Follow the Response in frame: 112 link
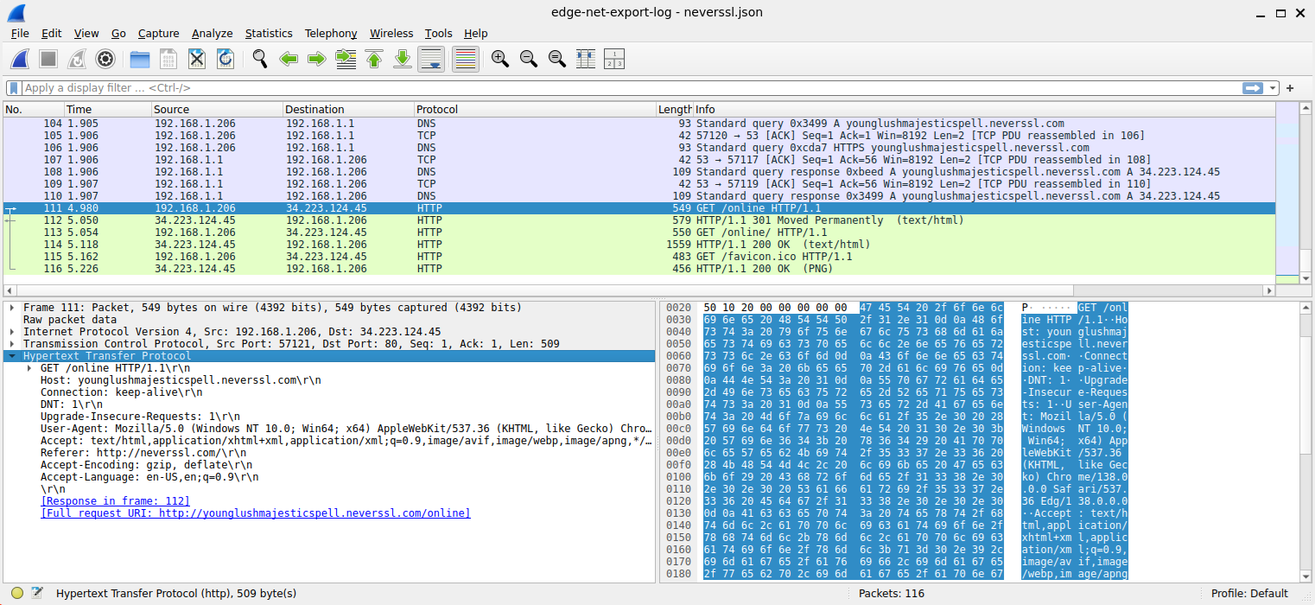 pos(115,501)
